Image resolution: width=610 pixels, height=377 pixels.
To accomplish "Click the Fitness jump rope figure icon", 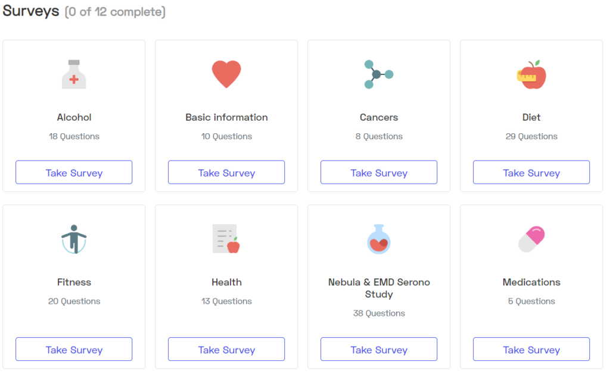I will [74, 239].
